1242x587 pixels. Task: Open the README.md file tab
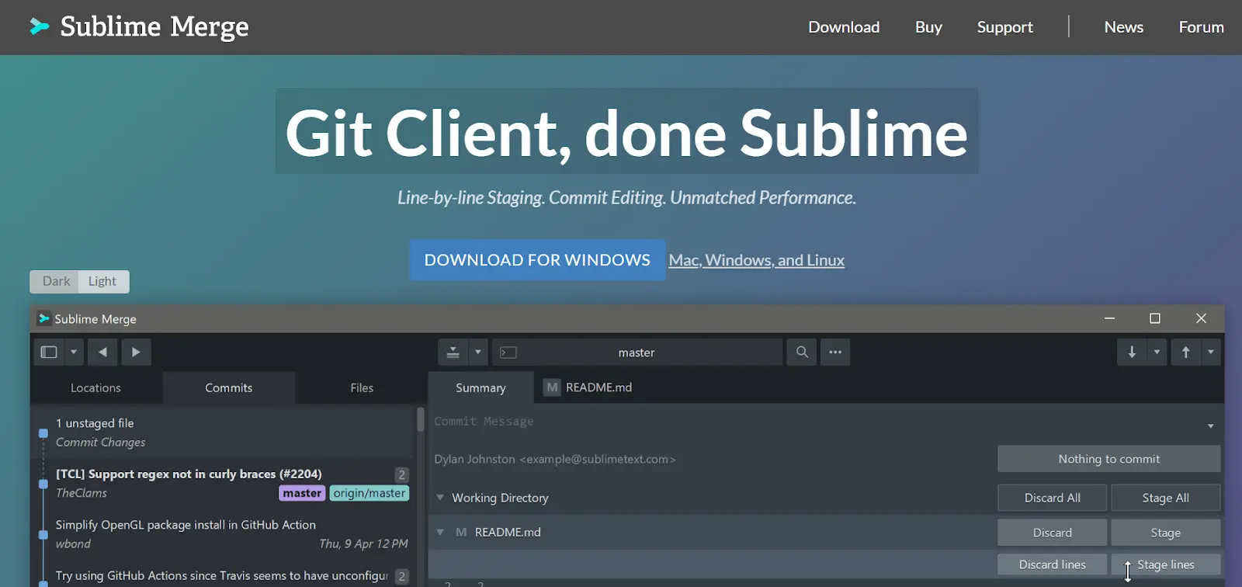coord(588,387)
